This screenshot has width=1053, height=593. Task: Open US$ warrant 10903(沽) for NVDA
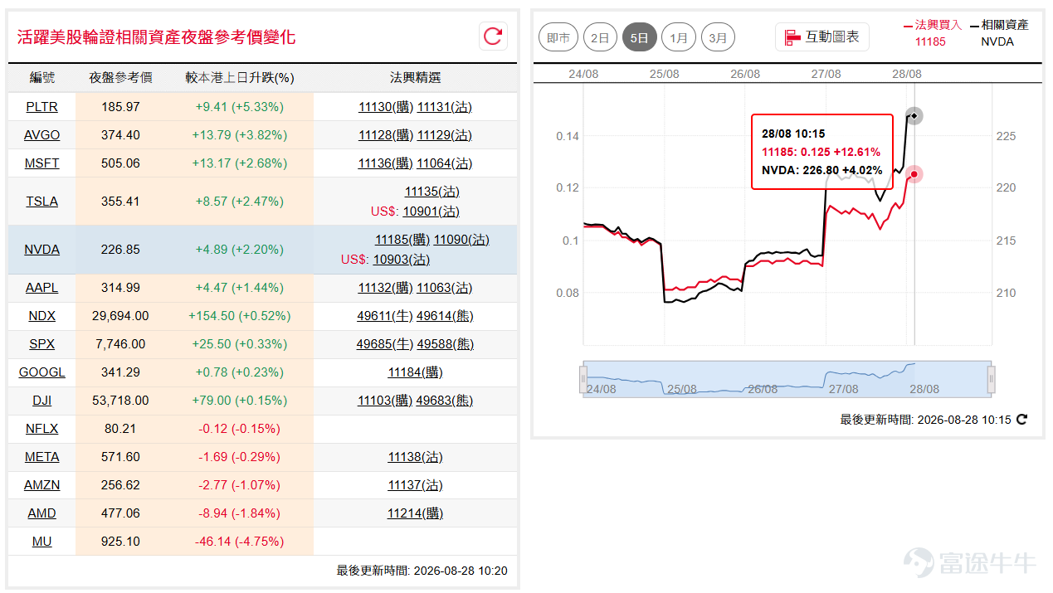pos(402,260)
